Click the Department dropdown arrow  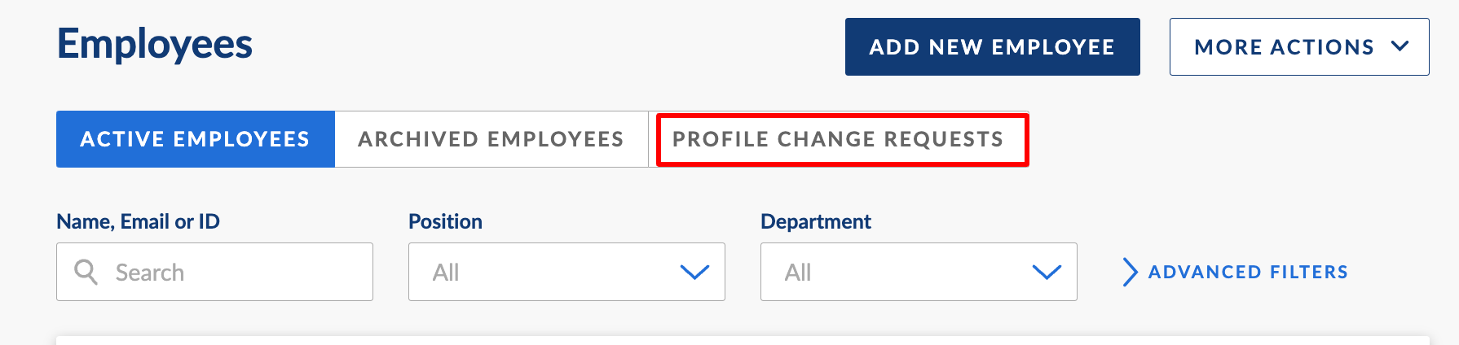coord(1047,272)
